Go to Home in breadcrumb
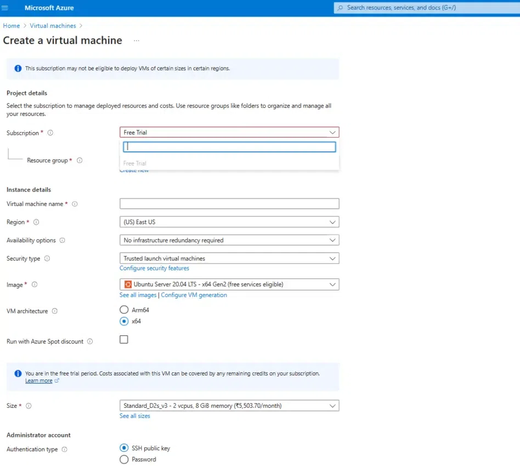 (x=12, y=26)
